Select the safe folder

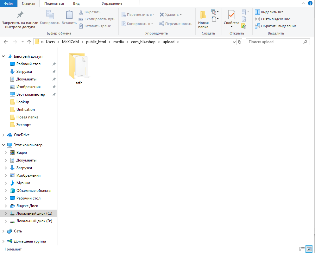[79, 69]
